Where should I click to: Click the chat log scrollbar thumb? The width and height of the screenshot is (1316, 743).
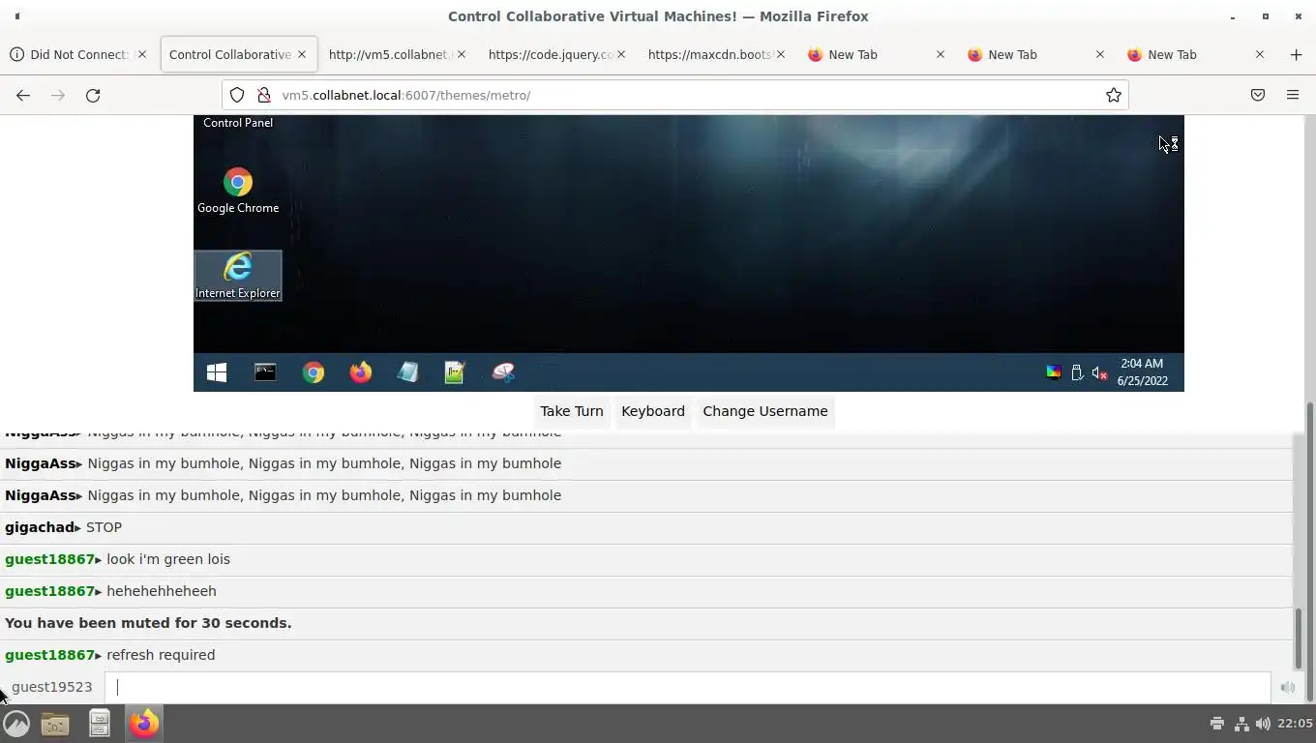[1299, 639]
